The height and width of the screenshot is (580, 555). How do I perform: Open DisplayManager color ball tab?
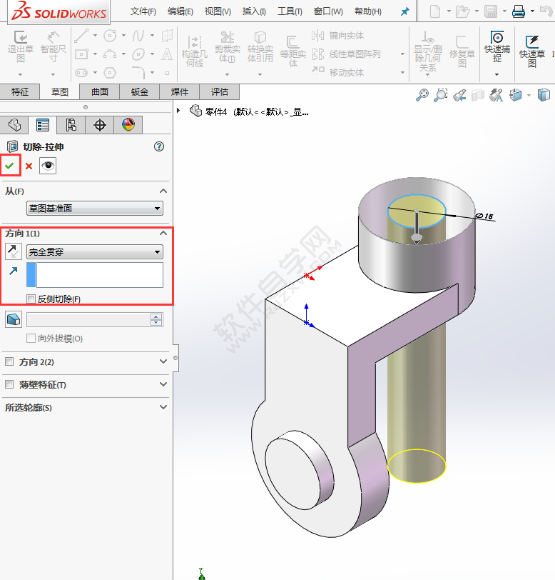click(128, 125)
